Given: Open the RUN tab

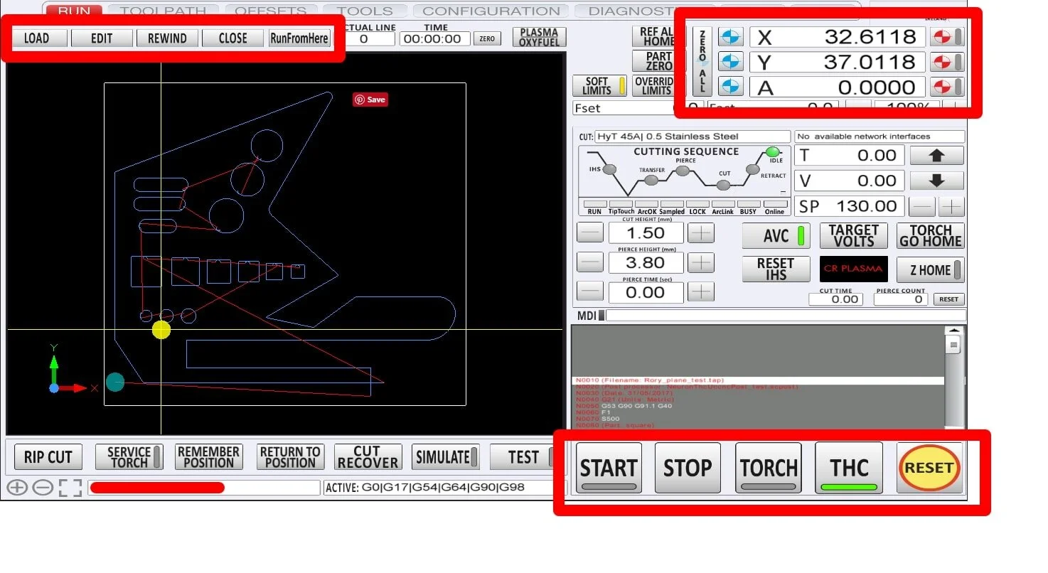Looking at the screenshot, I should 74,11.
